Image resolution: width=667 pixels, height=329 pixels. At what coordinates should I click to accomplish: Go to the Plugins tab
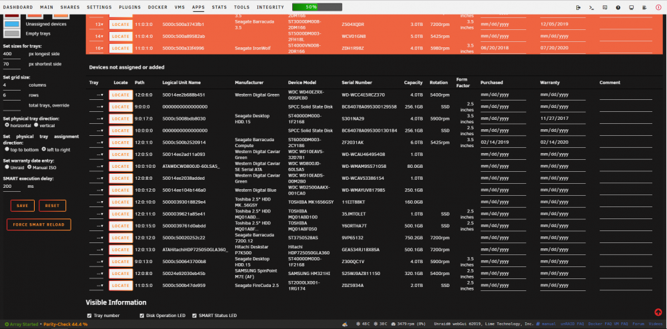click(130, 7)
